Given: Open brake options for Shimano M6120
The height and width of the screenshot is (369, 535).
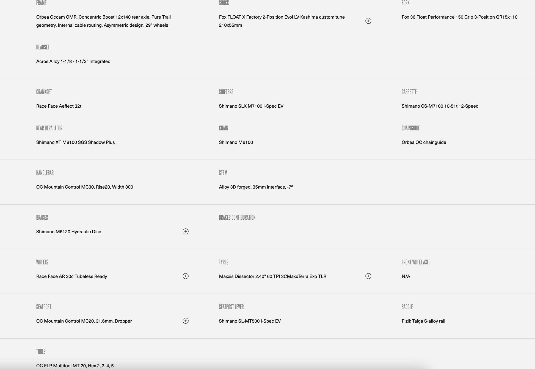Looking at the screenshot, I should [186, 231].
